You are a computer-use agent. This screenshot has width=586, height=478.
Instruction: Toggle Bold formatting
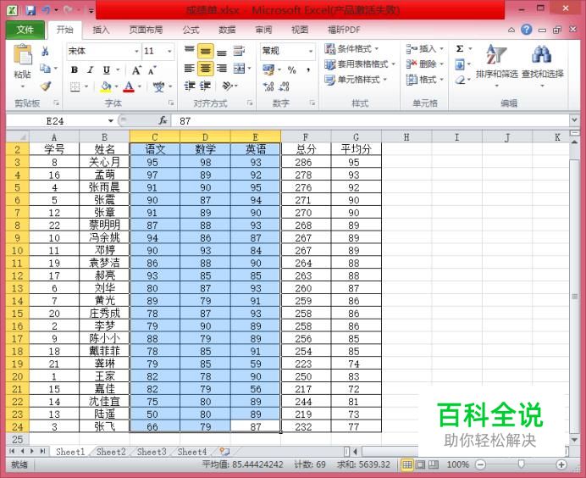coord(75,69)
